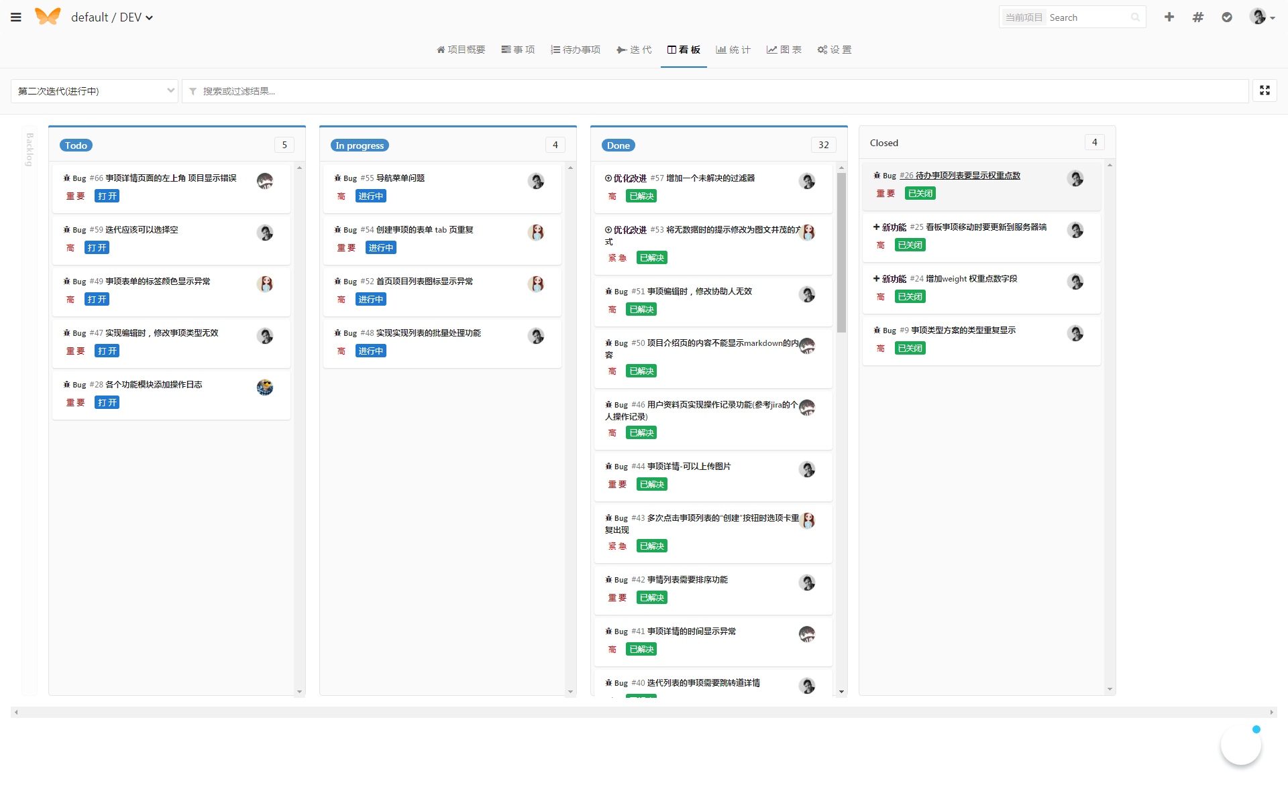The width and height of the screenshot is (1288, 785).
Task: Click the # channel/tag icon in header
Action: 1198,17
